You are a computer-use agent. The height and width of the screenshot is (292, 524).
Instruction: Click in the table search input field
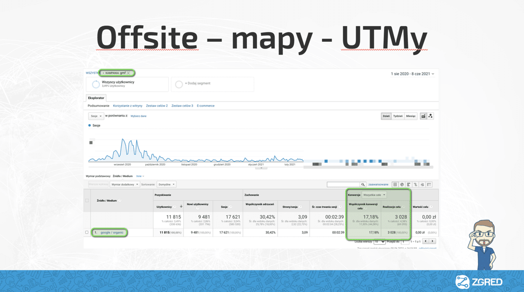click(x=343, y=185)
